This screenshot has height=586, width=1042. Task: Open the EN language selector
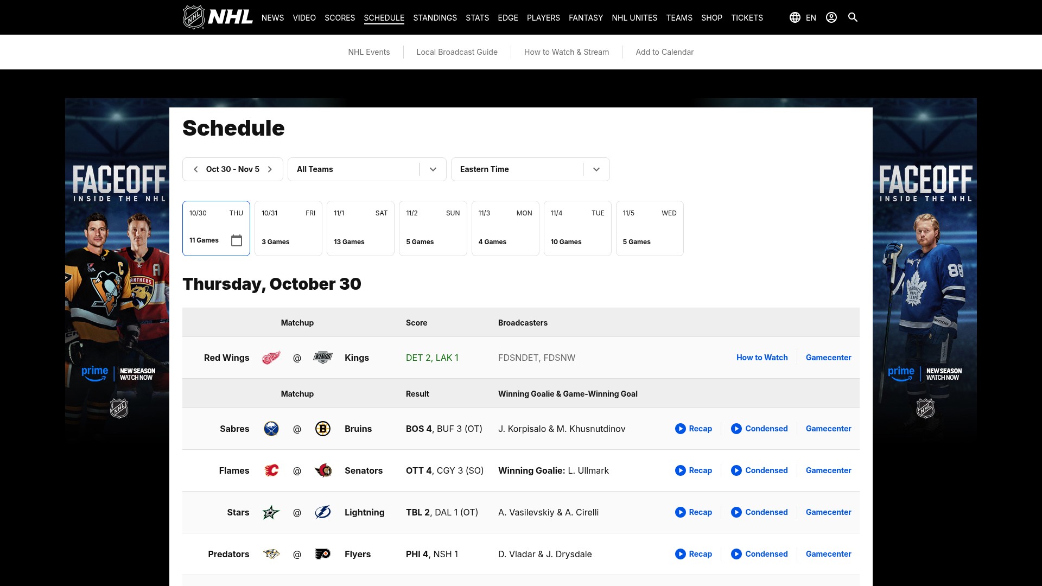pyautogui.click(x=811, y=18)
